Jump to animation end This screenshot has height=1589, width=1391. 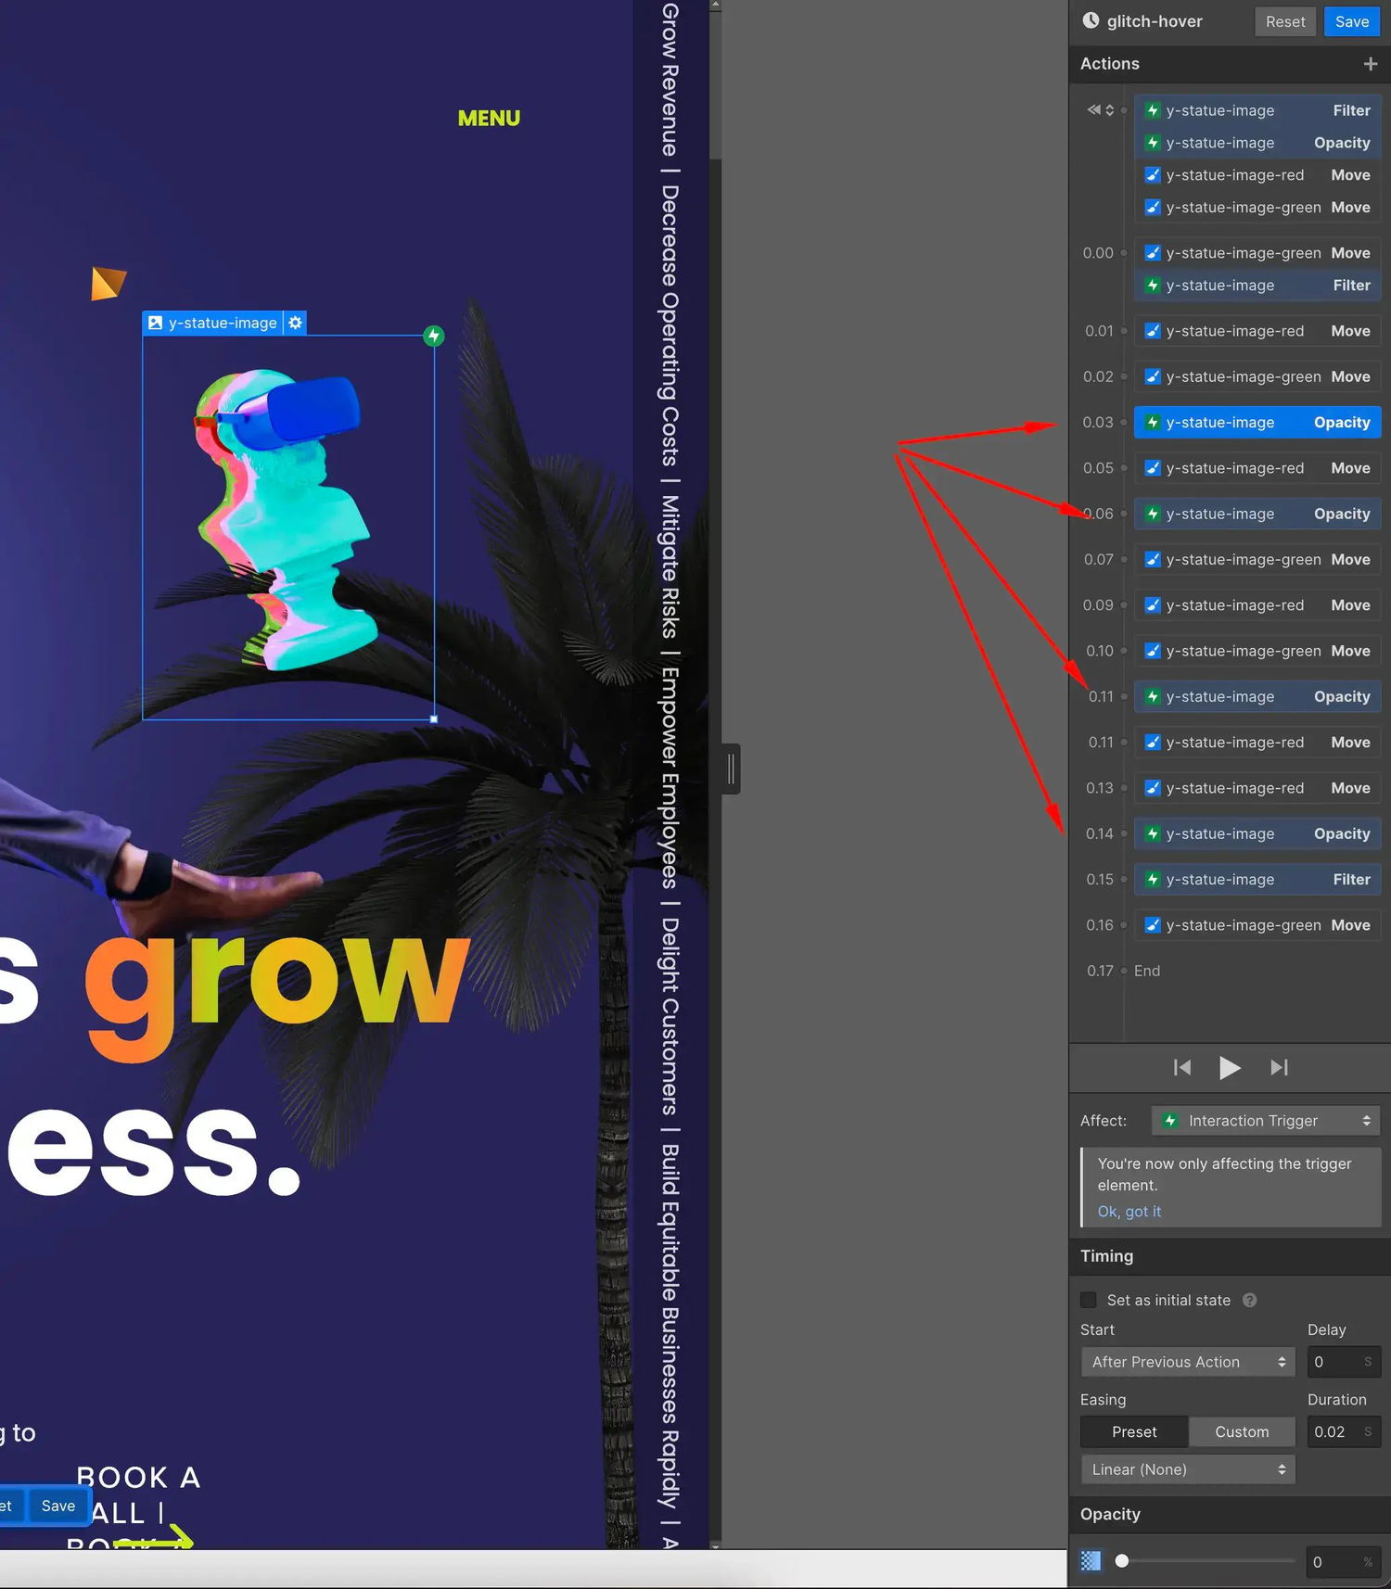point(1279,1068)
